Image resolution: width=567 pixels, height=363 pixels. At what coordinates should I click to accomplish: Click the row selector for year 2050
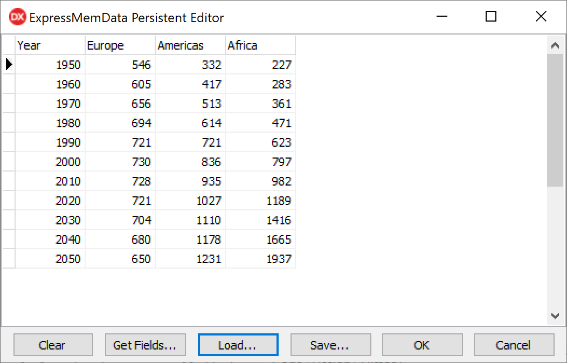[9, 259]
